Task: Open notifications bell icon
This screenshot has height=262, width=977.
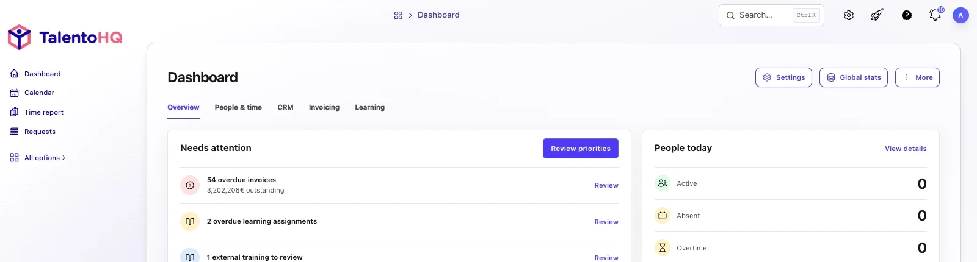Action: point(935,15)
